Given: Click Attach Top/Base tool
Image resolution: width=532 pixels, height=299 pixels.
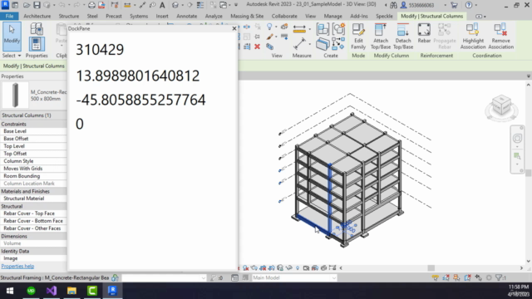Looking at the screenshot, I should click(381, 37).
